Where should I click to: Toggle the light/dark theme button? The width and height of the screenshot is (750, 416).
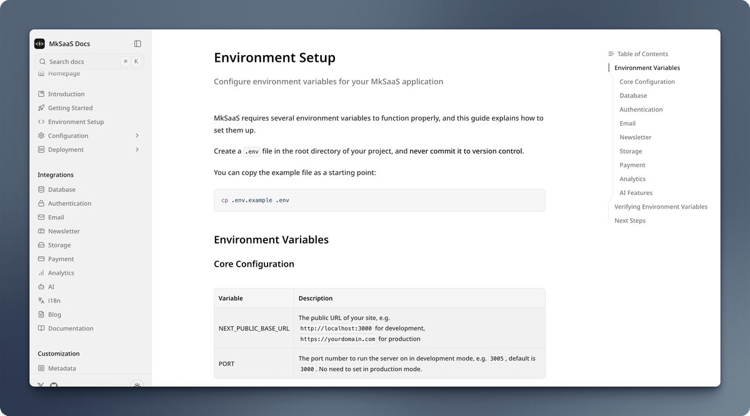coord(137,385)
